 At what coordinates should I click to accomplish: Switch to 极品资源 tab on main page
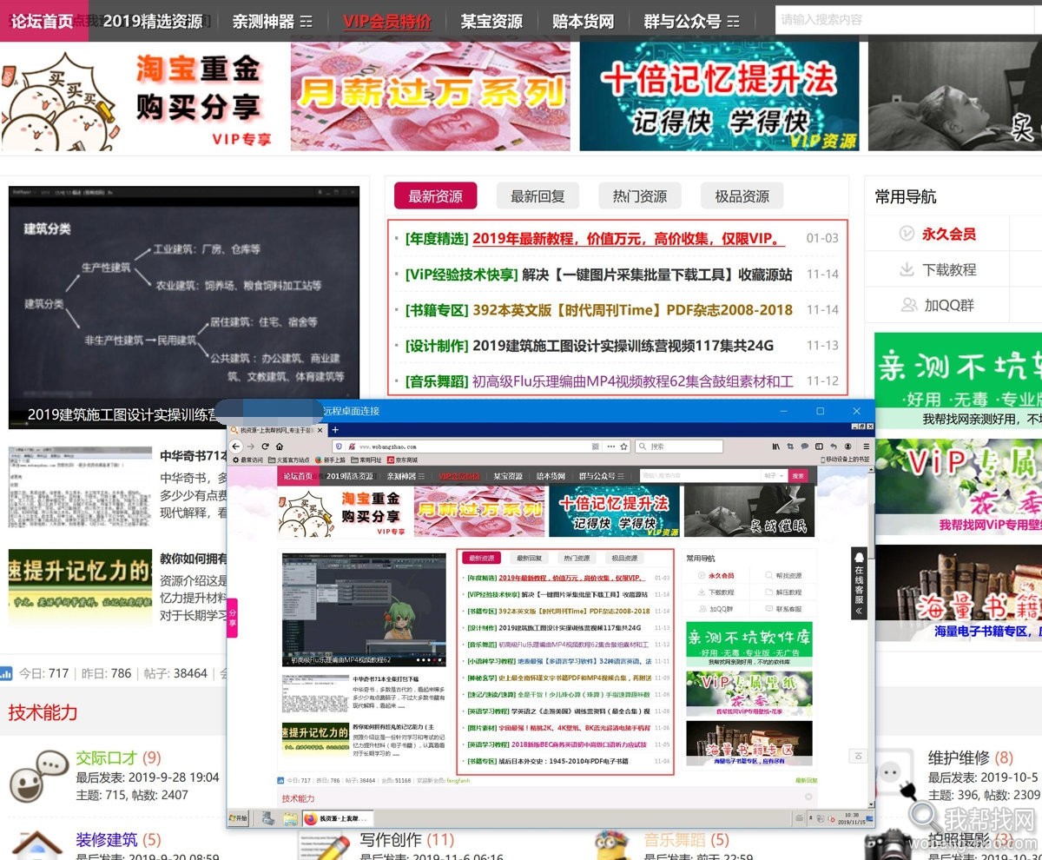tap(742, 196)
